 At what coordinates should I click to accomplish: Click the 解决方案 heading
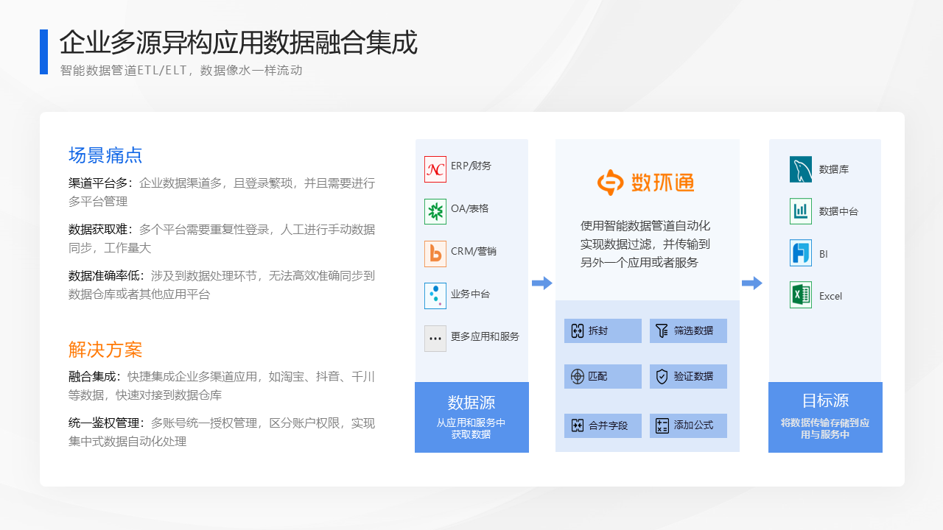click(105, 350)
